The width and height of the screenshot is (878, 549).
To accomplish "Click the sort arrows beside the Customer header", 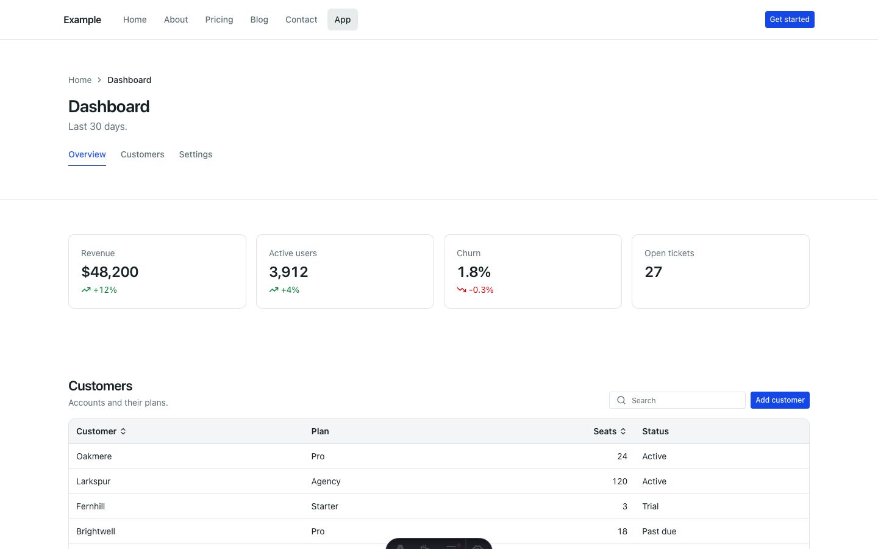I will coord(123,431).
